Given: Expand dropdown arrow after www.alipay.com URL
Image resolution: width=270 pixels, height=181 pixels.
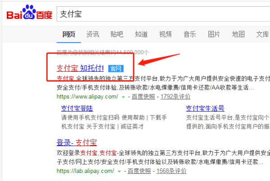Looking at the screenshot, I should (x=123, y=97).
